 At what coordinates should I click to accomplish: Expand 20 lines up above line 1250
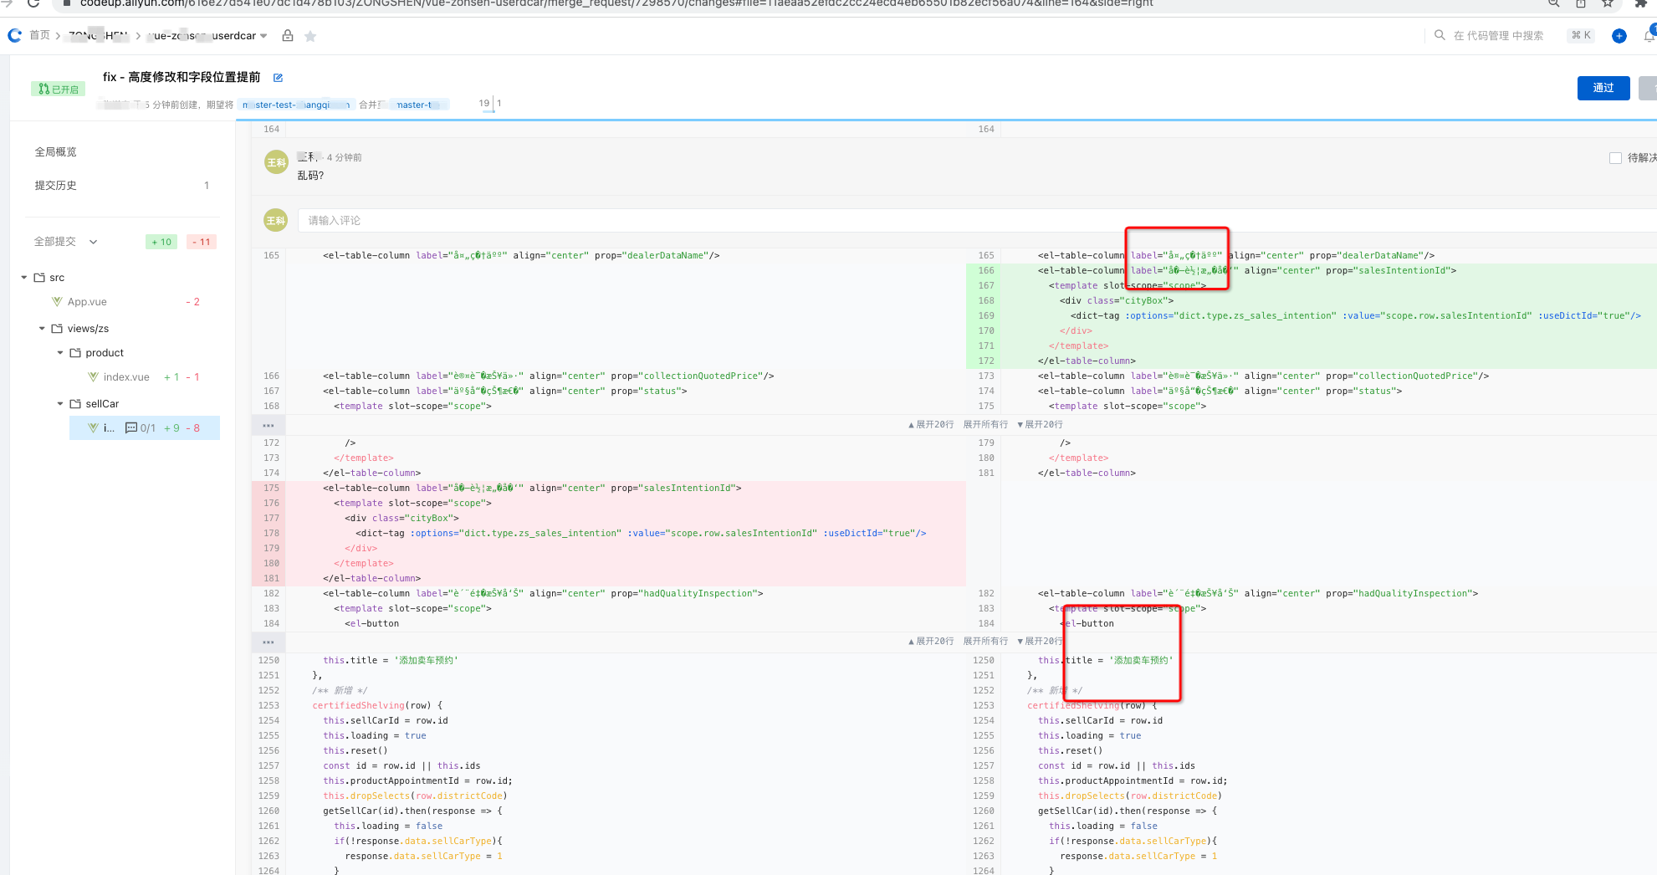click(931, 642)
